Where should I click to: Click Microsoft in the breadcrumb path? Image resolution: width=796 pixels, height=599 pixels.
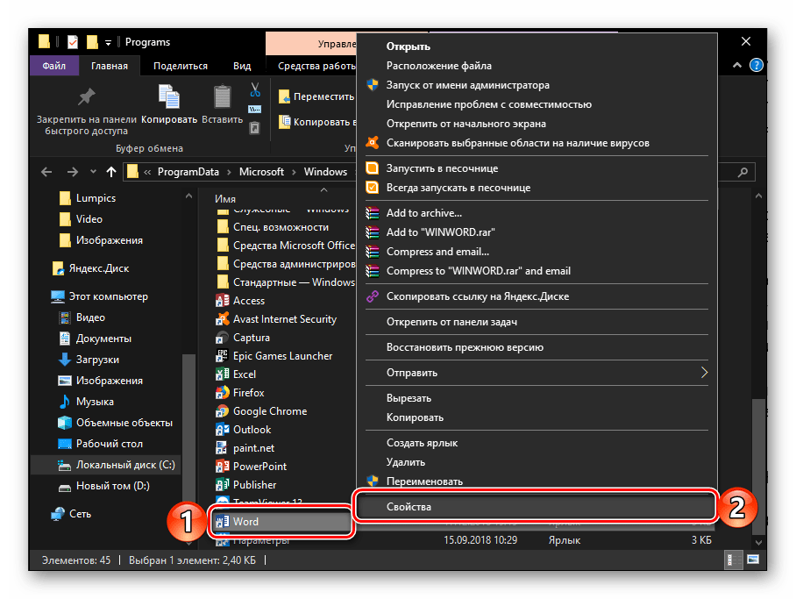[262, 172]
